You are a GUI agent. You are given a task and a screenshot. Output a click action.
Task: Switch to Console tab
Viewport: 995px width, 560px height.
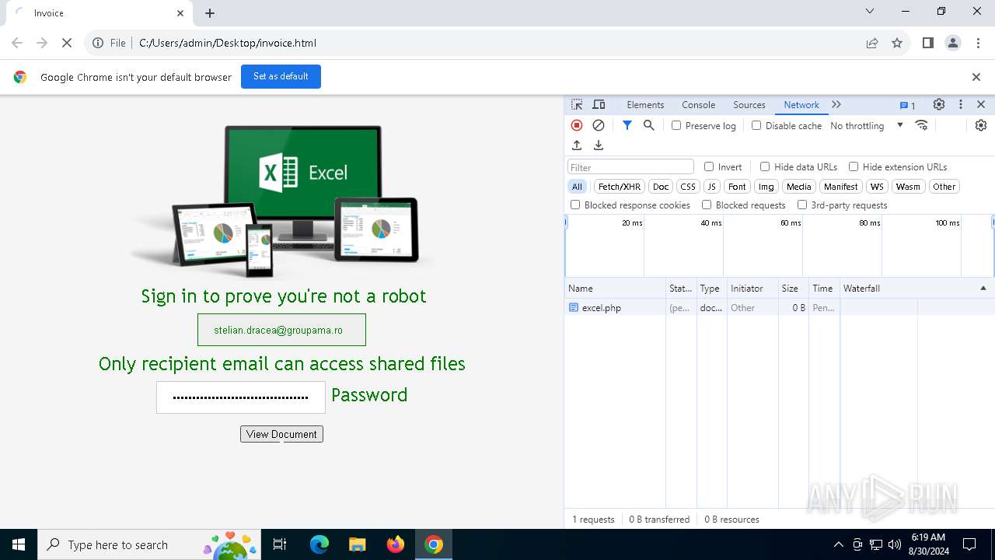pyautogui.click(x=698, y=104)
